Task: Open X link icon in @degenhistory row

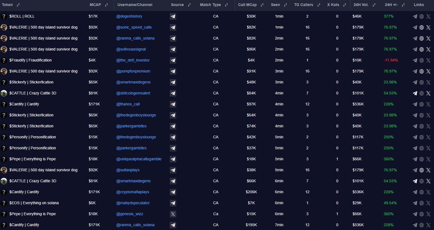Action: coord(428,17)
